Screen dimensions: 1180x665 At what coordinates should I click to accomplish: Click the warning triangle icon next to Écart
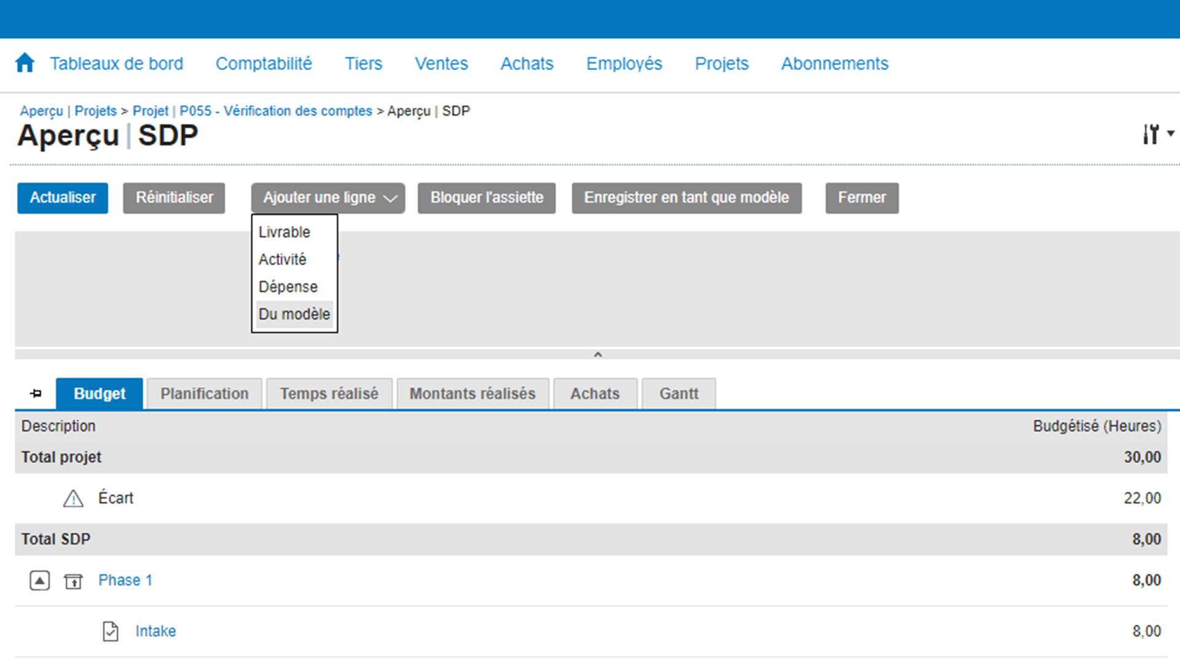(72, 498)
